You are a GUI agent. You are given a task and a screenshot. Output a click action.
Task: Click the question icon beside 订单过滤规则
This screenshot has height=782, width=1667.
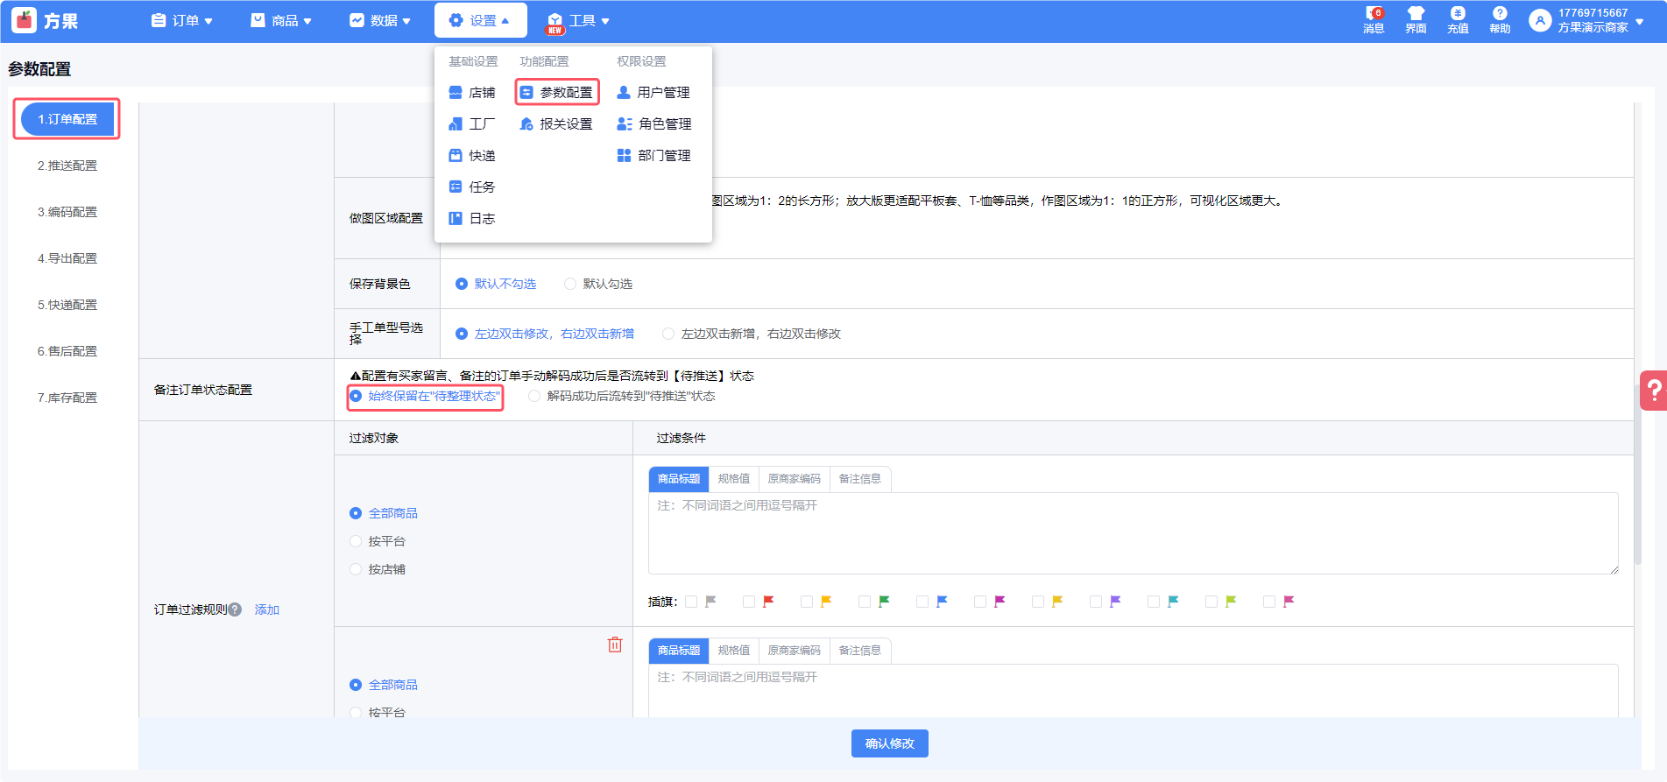pyautogui.click(x=235, y=609)
